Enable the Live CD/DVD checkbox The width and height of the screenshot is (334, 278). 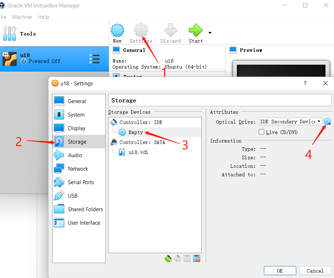tap(261, 132)
